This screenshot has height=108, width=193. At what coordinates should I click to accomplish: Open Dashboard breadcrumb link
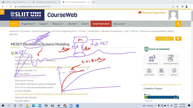coord(14,31)
